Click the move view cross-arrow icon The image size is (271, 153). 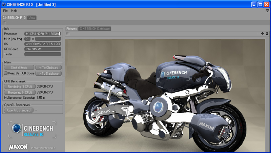pos(262,34)
